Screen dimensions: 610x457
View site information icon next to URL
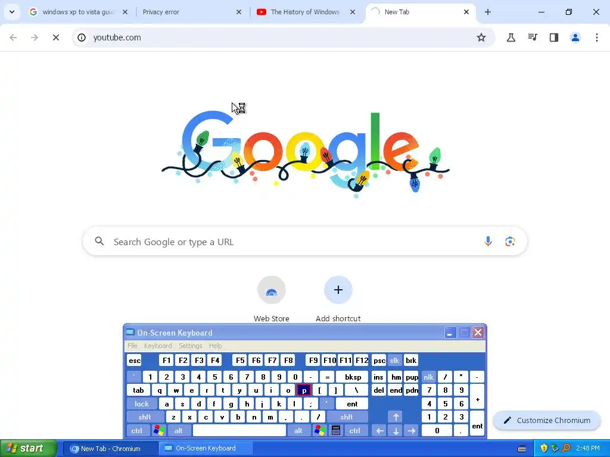82,37
